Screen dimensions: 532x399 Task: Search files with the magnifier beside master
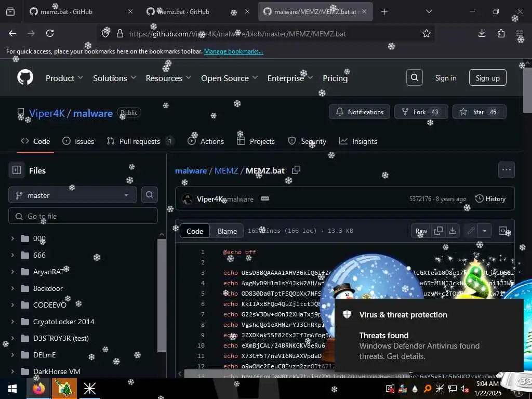pyautogui.click(x=149, y=195)
